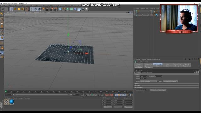The width and height of the screenshot is (201, 113).
Task: Toggle the auto-update checkbox in the Symmetry section
Action: (x=146, y=90)
